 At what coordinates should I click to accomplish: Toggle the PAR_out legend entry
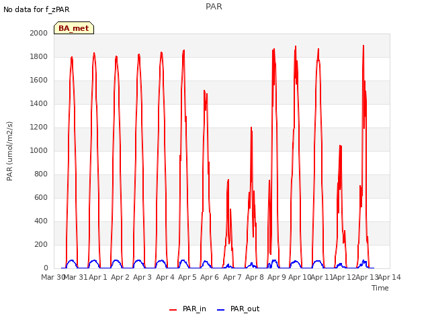[x=238, y=309]
